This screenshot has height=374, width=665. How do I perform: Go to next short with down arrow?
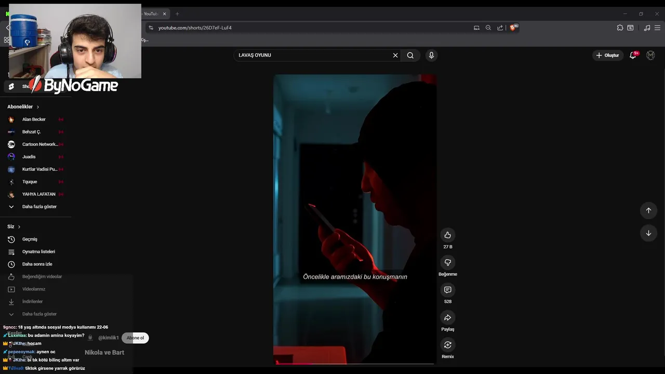[x=648, y=233]
